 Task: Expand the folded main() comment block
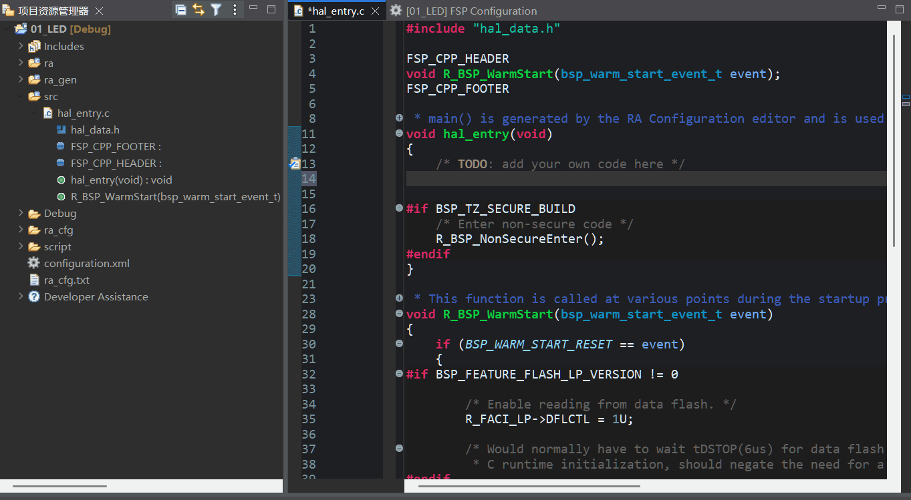[399, 118]
